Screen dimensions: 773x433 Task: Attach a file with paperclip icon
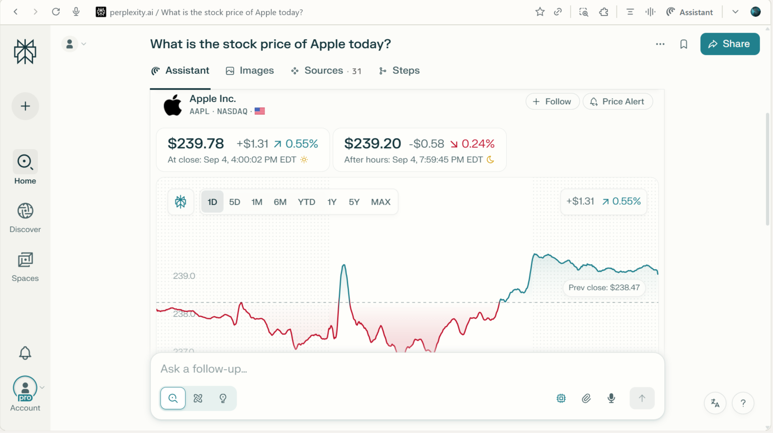(x=586, y=398)
